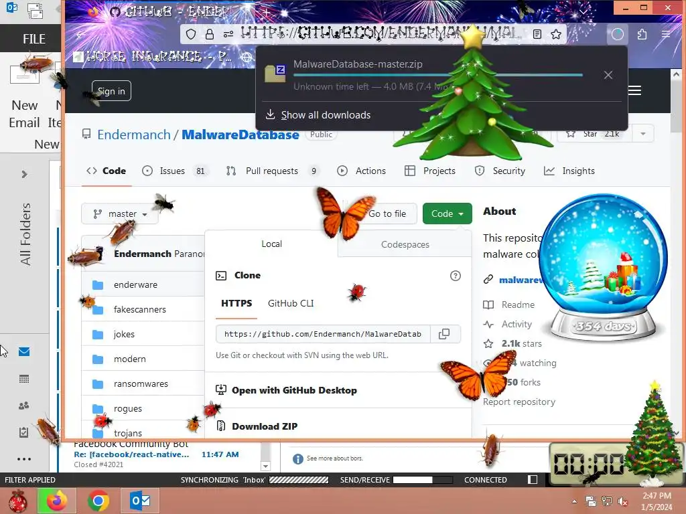
Task: Click Outlook New Email button
Action: tap(25, 94)
